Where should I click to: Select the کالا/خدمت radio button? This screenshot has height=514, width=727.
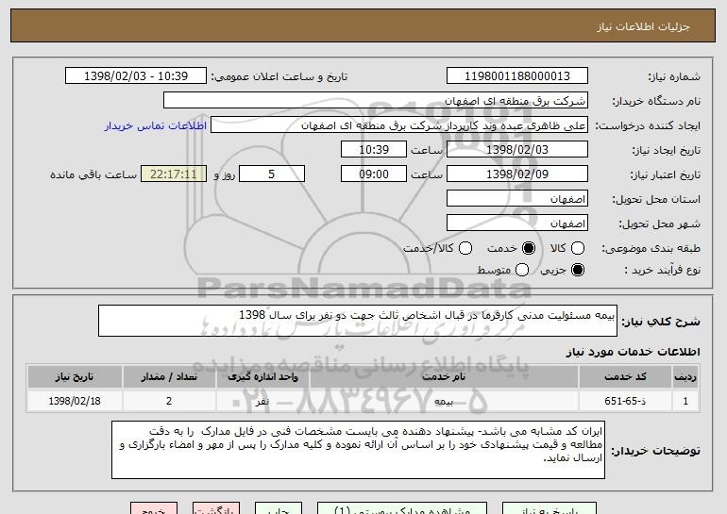tap(465, 248)
